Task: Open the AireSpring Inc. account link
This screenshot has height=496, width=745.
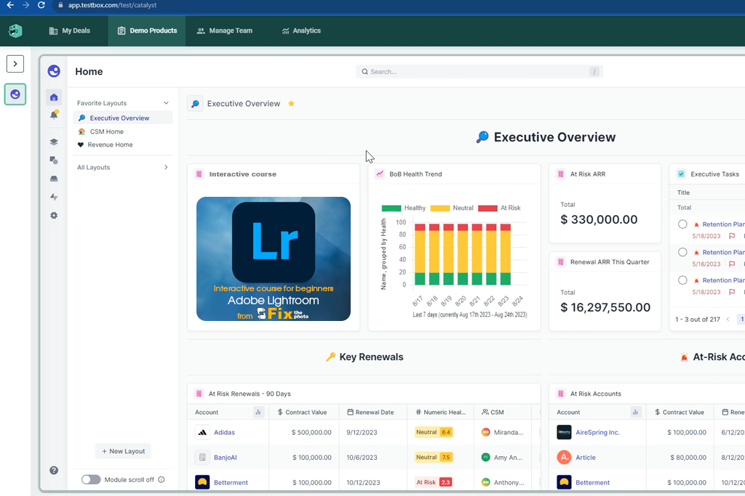Action: 598,433
